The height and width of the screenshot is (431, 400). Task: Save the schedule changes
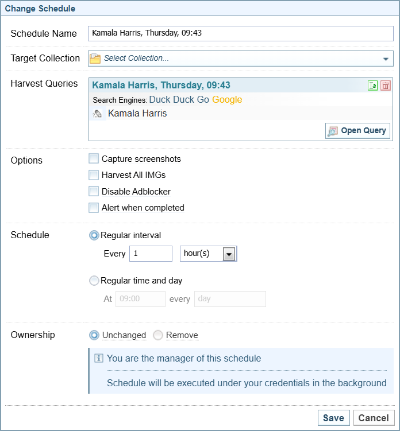(x=333, y=418)
